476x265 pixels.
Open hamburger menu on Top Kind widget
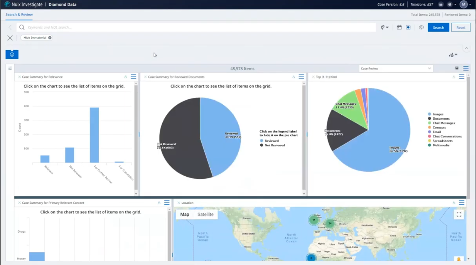(x=461, y=77)
